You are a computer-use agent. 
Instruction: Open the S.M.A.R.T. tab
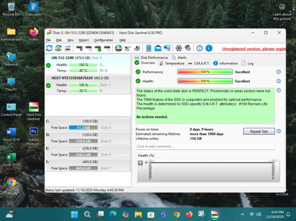[x=202, y=63]
